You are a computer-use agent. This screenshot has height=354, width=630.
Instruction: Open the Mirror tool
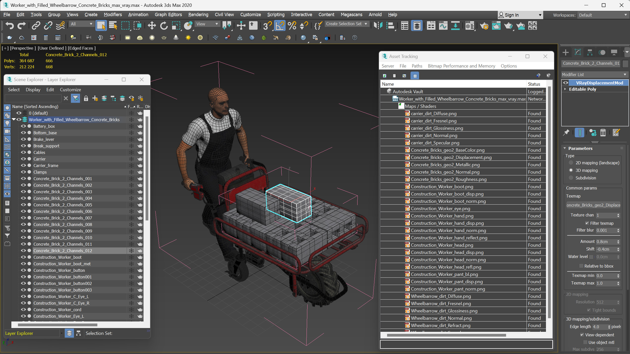[x=378, y=25]
